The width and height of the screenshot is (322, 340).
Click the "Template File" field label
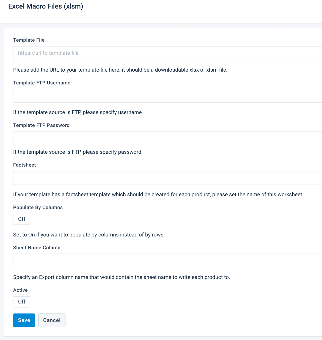click(29, 40)
